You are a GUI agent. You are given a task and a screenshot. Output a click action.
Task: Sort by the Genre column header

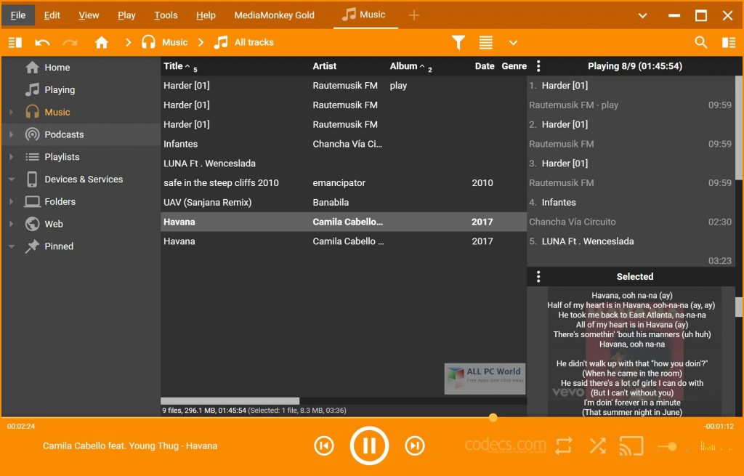(x=514, y=66)
